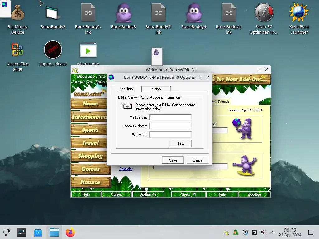The height and width of the screenshot is (239, 319).
Task: Click the BONZI.COM logo
Action: pos(89,94)
